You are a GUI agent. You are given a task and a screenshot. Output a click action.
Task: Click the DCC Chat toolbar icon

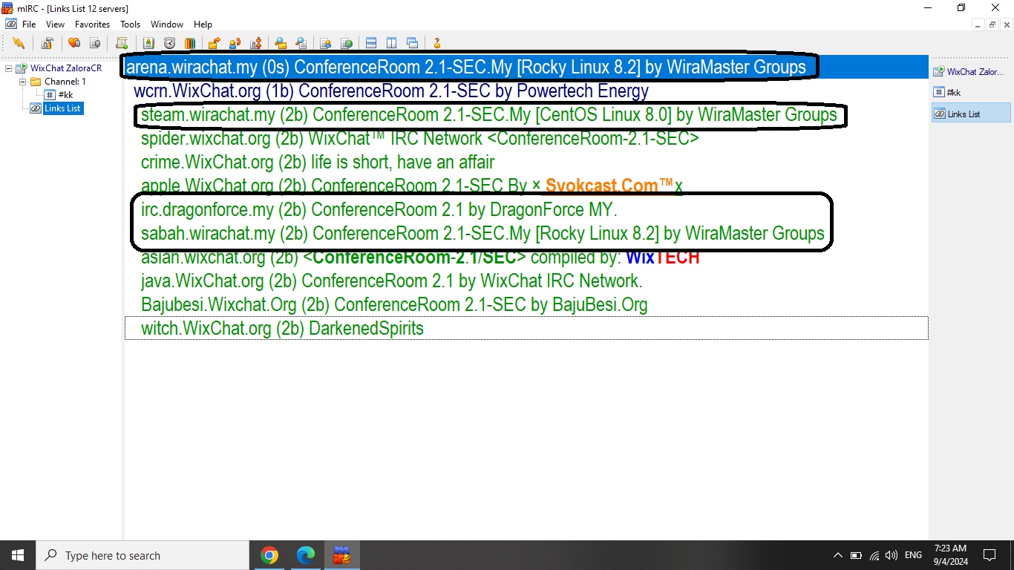point(235,43)
